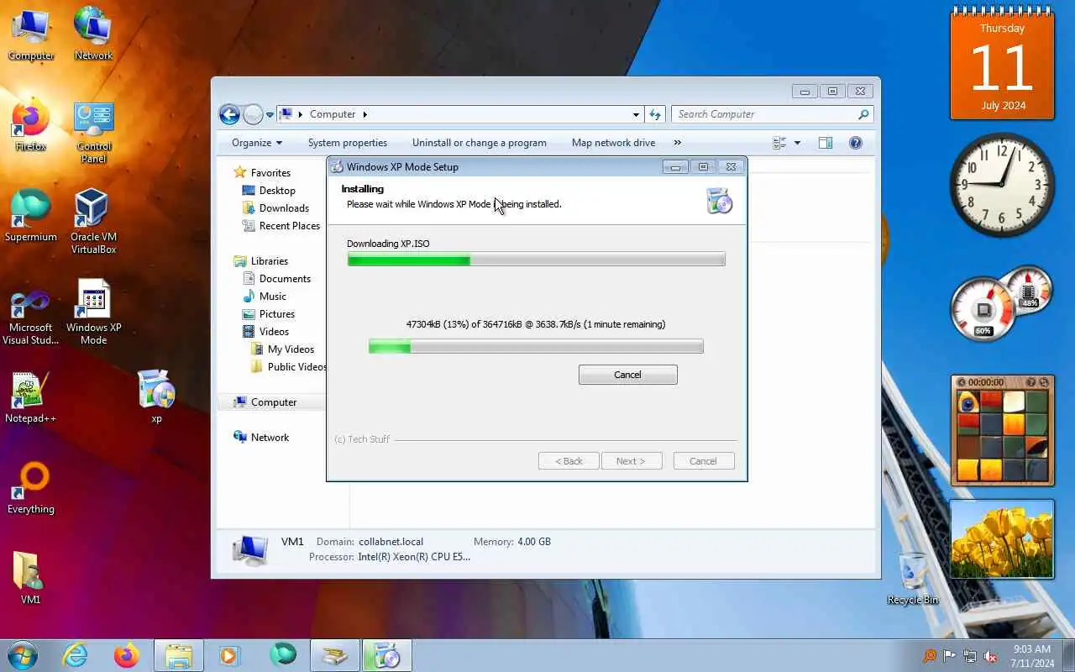Click the Help button in the Explorer toolbar
Image resolution: width=1075 pixels, height=672 pixels.
856,143
